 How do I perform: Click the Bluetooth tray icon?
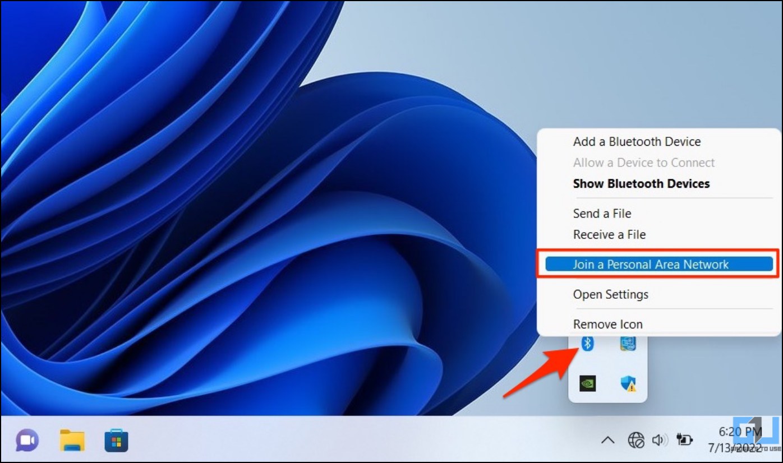click(x=587, y=343)
